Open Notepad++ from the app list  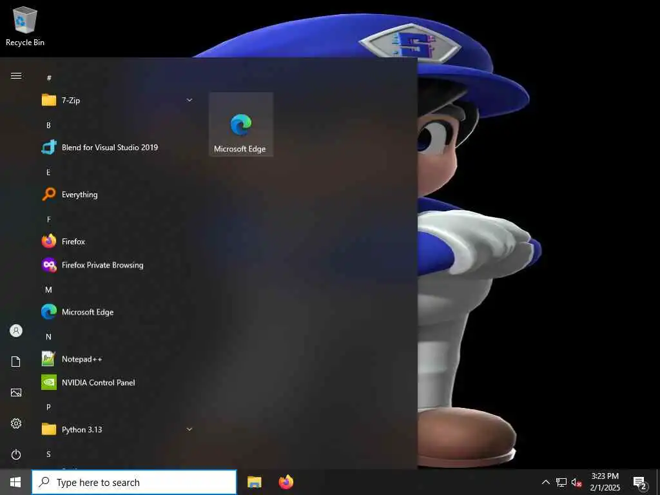[x=117, y=359]
